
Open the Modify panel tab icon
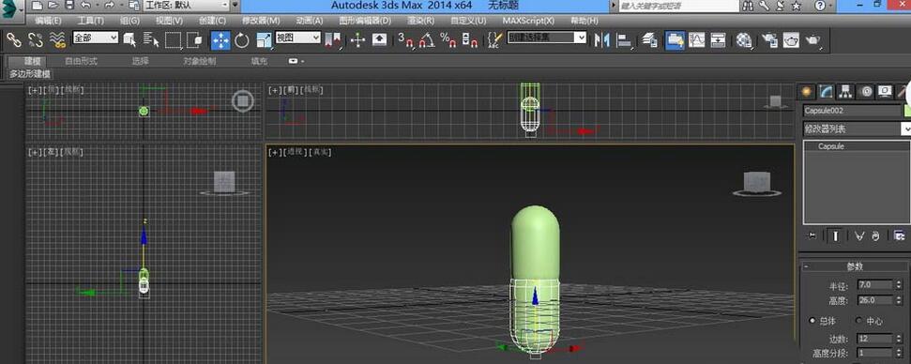pyautogui.click(x=826, y=91)
